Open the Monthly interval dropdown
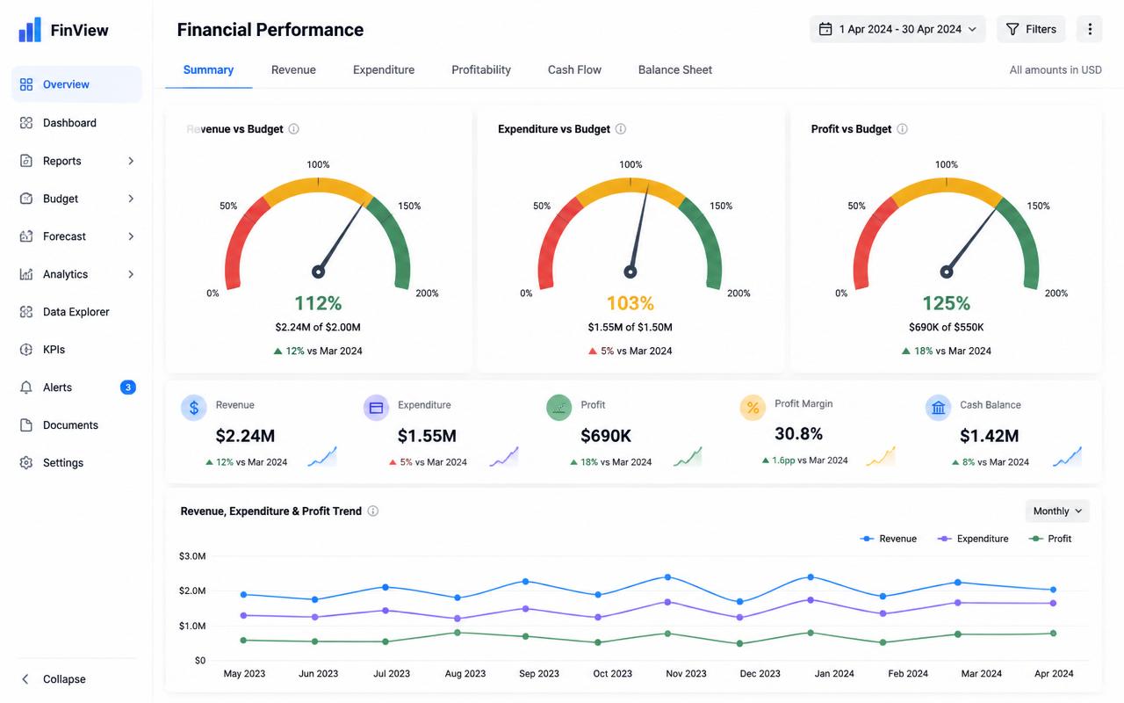 coord(1057,511)
